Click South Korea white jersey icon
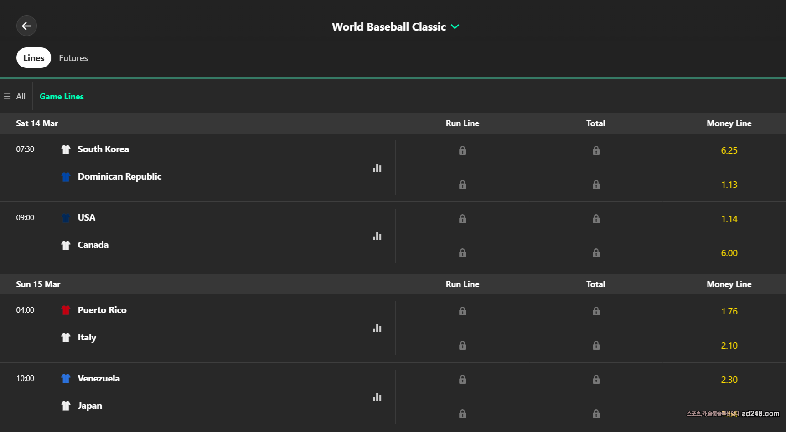This screenshot has width=786, height=432. (66, 149)
